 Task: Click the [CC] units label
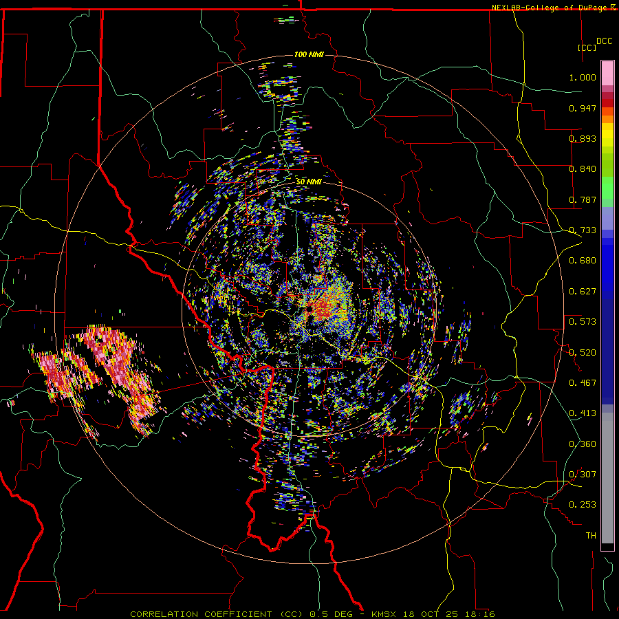point(587,47)
